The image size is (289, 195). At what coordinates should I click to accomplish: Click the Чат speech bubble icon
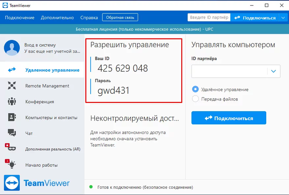12,133
